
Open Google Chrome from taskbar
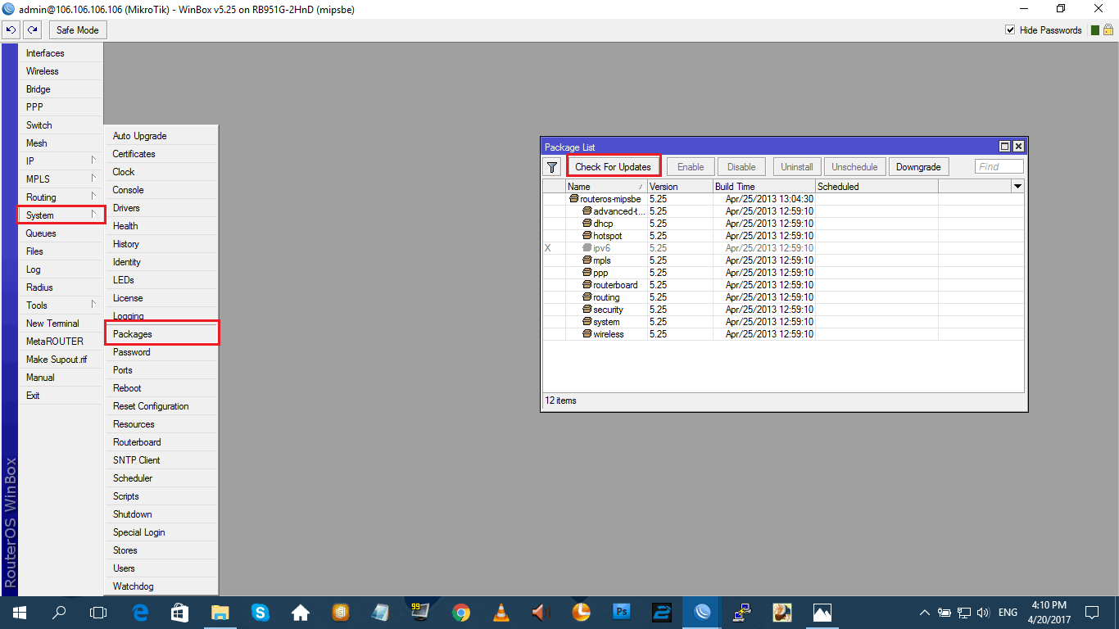tap(461, 613)
